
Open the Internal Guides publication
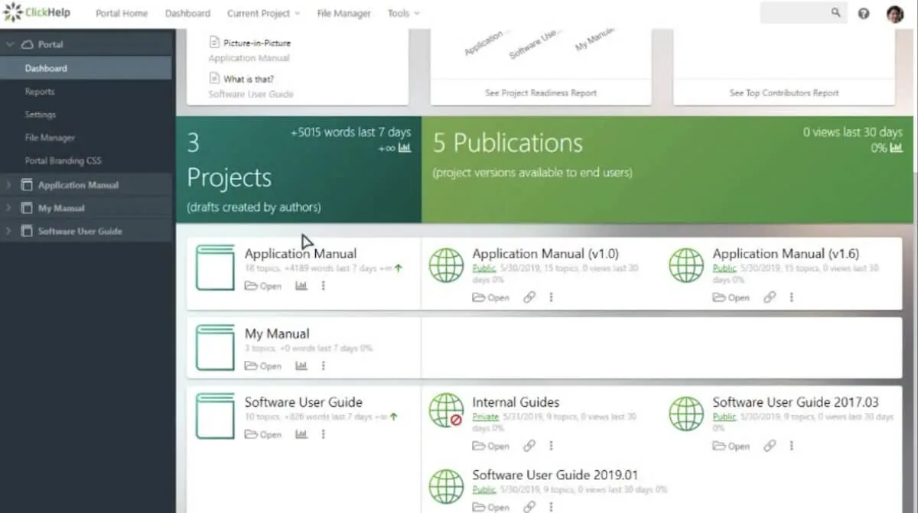pos(491,446)
